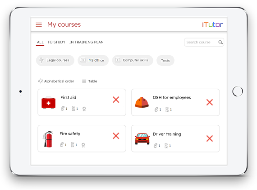Click the e-learning icon on Driver training
The width and height of the screenshot is (257, 190).
pyautogui.click(x=156, y=146)
